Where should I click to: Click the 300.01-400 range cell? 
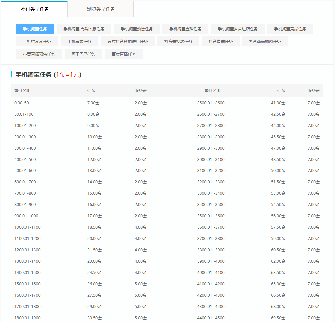pos(25,148)
